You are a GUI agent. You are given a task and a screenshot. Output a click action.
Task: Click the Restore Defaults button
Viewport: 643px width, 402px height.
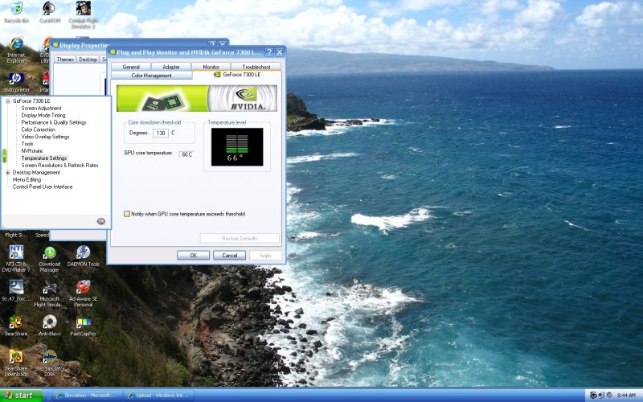click(240, 238)
